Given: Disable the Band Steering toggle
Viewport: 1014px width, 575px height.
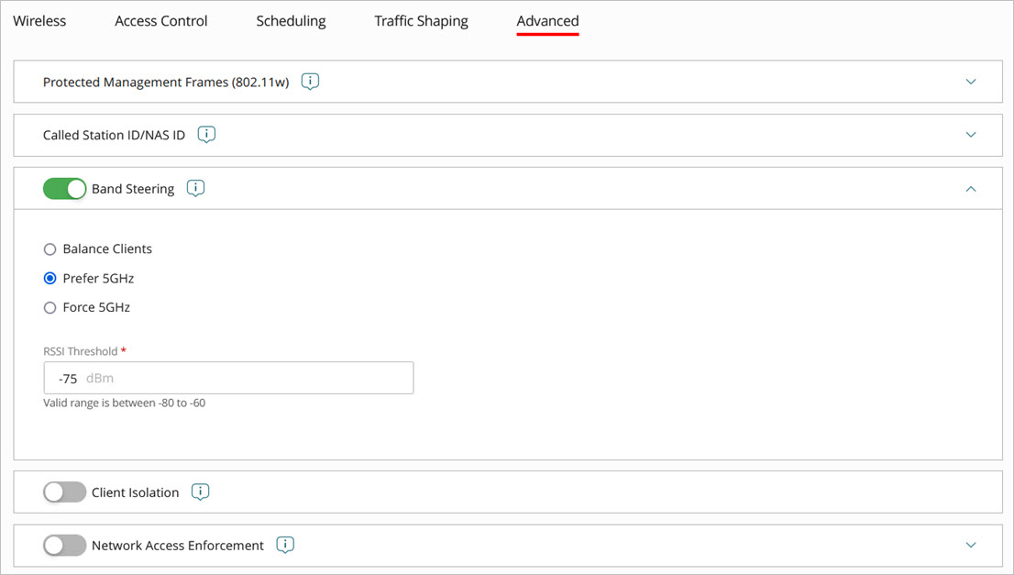Looking at the screenshot, I should (x=64, y=188).
